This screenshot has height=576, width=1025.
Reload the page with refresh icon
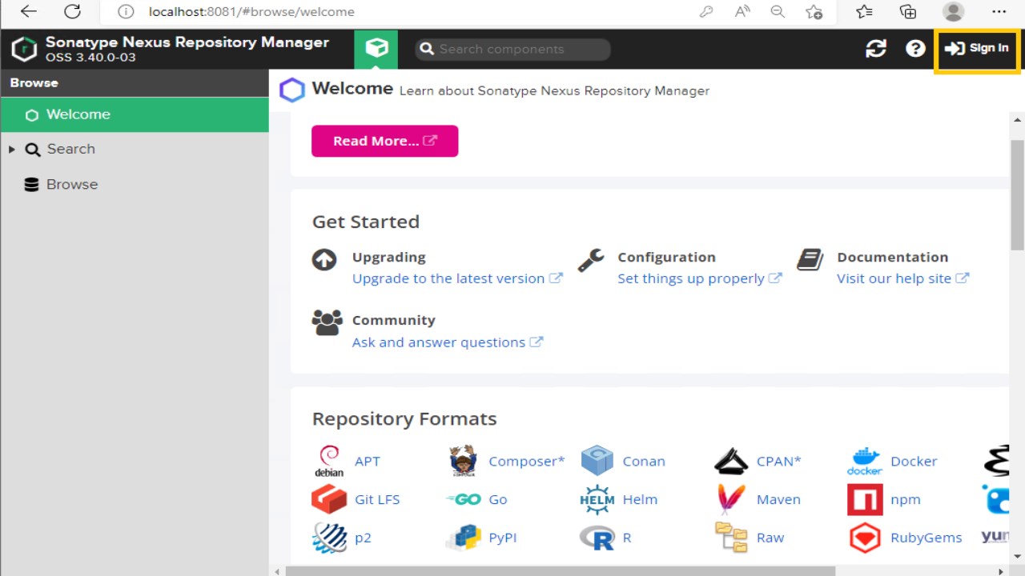pos(73,11)
